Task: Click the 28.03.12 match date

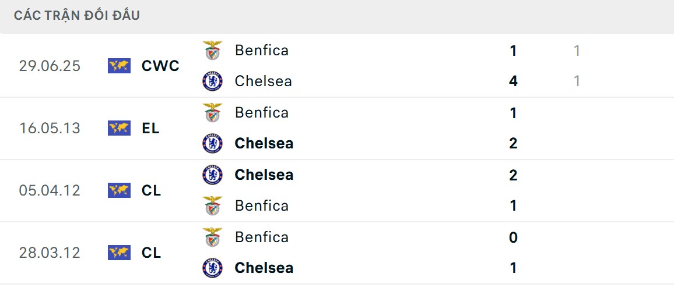Action: point(50,253)
